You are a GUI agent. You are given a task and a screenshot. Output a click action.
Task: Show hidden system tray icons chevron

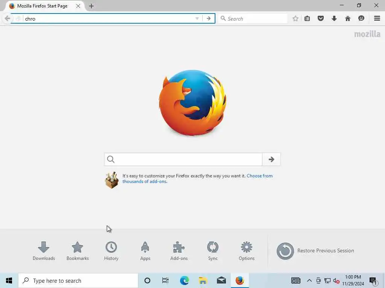coord(309,280)
